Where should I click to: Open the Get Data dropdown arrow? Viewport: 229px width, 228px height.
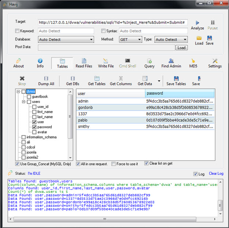pos(159,81)
